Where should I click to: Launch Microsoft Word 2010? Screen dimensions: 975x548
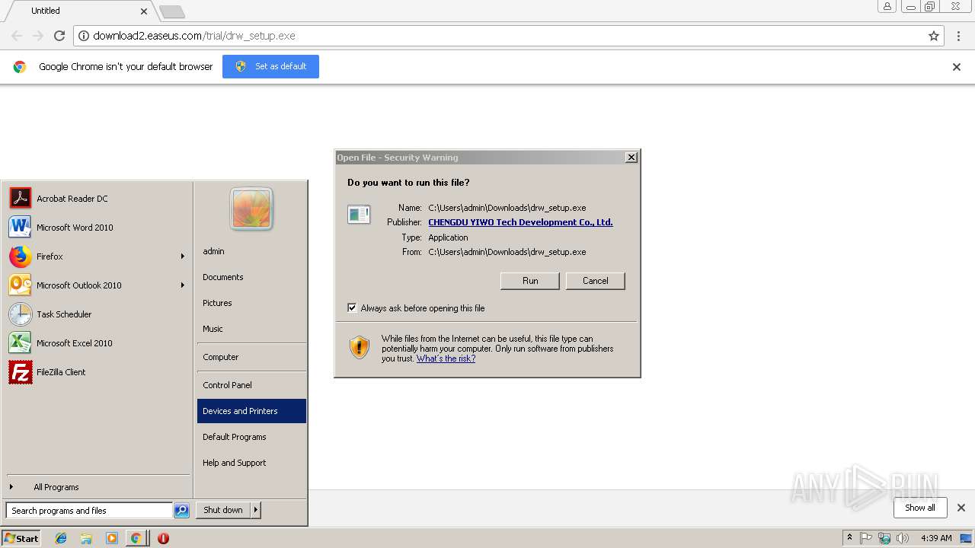click(96, 228)
